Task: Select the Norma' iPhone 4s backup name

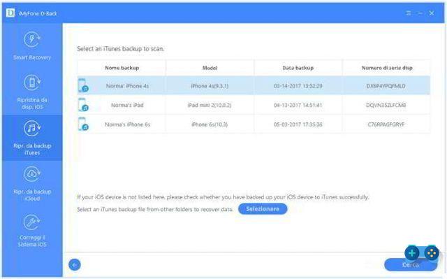Action: pyautogui.click(x=127, y=86)
